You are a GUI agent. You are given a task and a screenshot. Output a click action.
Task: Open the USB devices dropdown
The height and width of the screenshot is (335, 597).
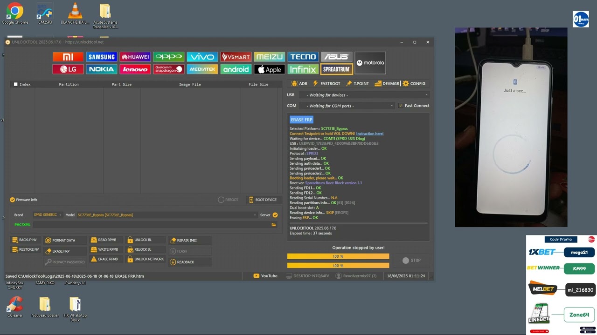(x=364, y=95)
